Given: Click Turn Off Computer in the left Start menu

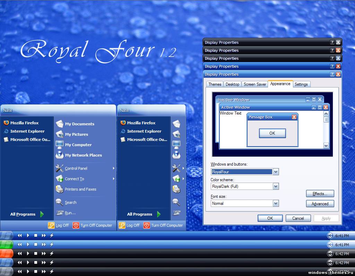Looking at the screenshot, I should coord(92,225).
